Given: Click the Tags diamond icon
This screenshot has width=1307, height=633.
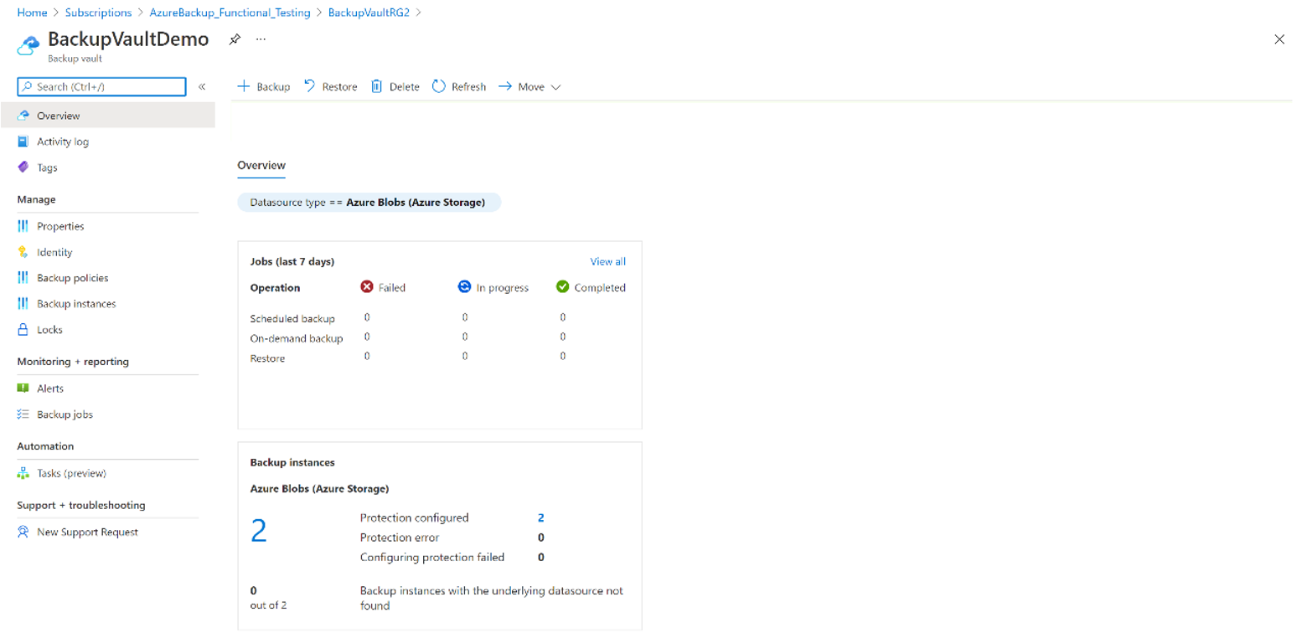Looking at the screenshot, I should [23, 167].
